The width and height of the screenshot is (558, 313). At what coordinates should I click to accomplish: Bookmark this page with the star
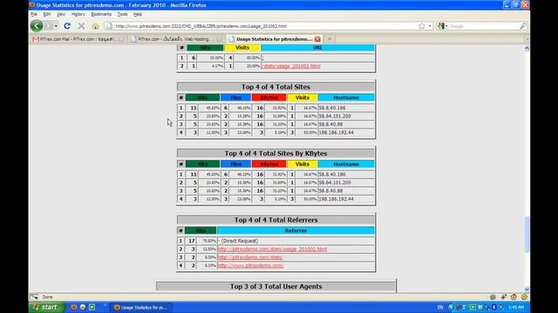(x=422, y=26)
